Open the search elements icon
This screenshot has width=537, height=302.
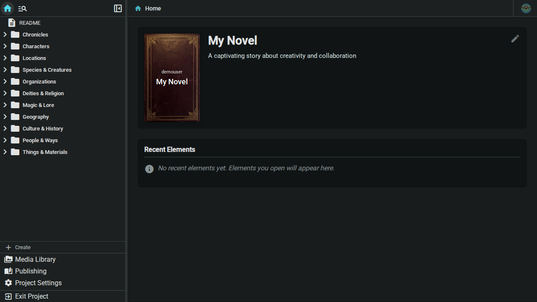tap(23, 8)
